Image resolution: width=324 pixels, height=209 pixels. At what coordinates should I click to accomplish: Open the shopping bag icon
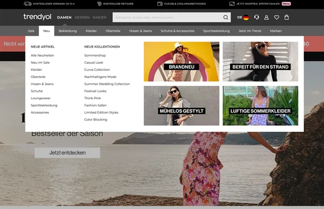pos(287,17)
